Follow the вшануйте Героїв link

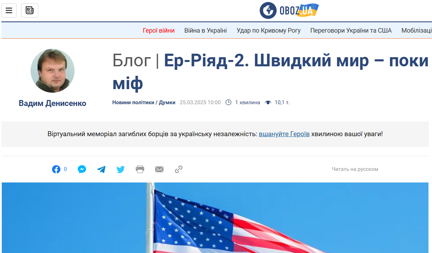pos(284,134)
